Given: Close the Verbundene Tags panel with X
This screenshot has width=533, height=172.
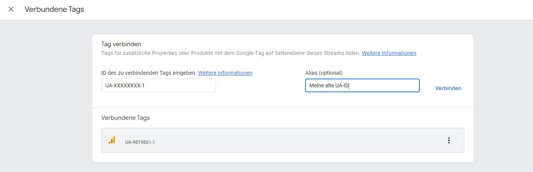Looking at the screenshot, I should tap(11, 9).
